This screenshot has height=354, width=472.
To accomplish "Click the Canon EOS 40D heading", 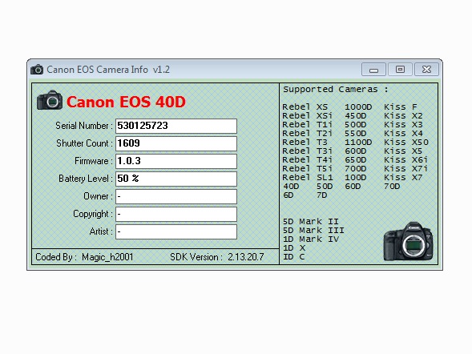I will coord(126,102).
